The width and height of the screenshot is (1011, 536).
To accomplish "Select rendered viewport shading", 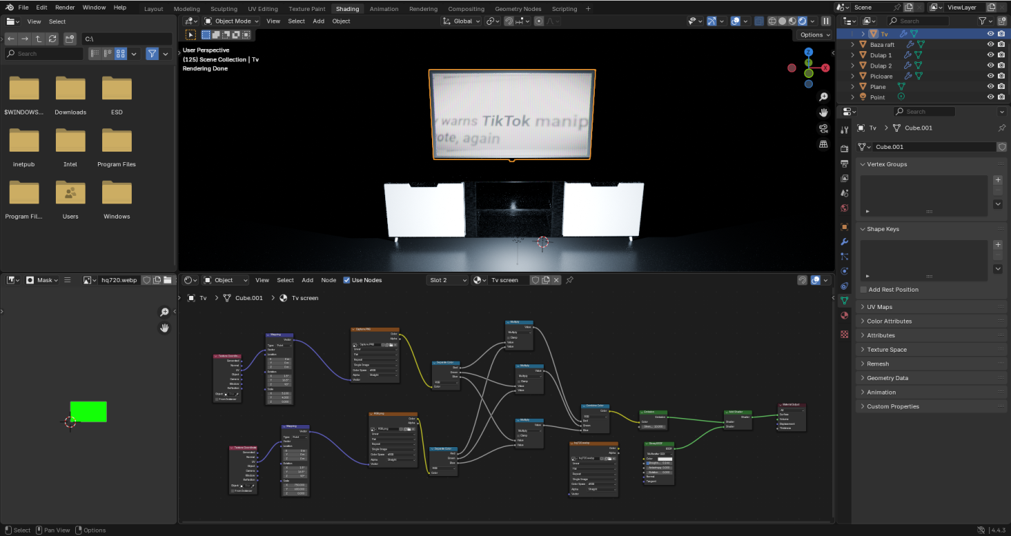I will coord(803,21).
